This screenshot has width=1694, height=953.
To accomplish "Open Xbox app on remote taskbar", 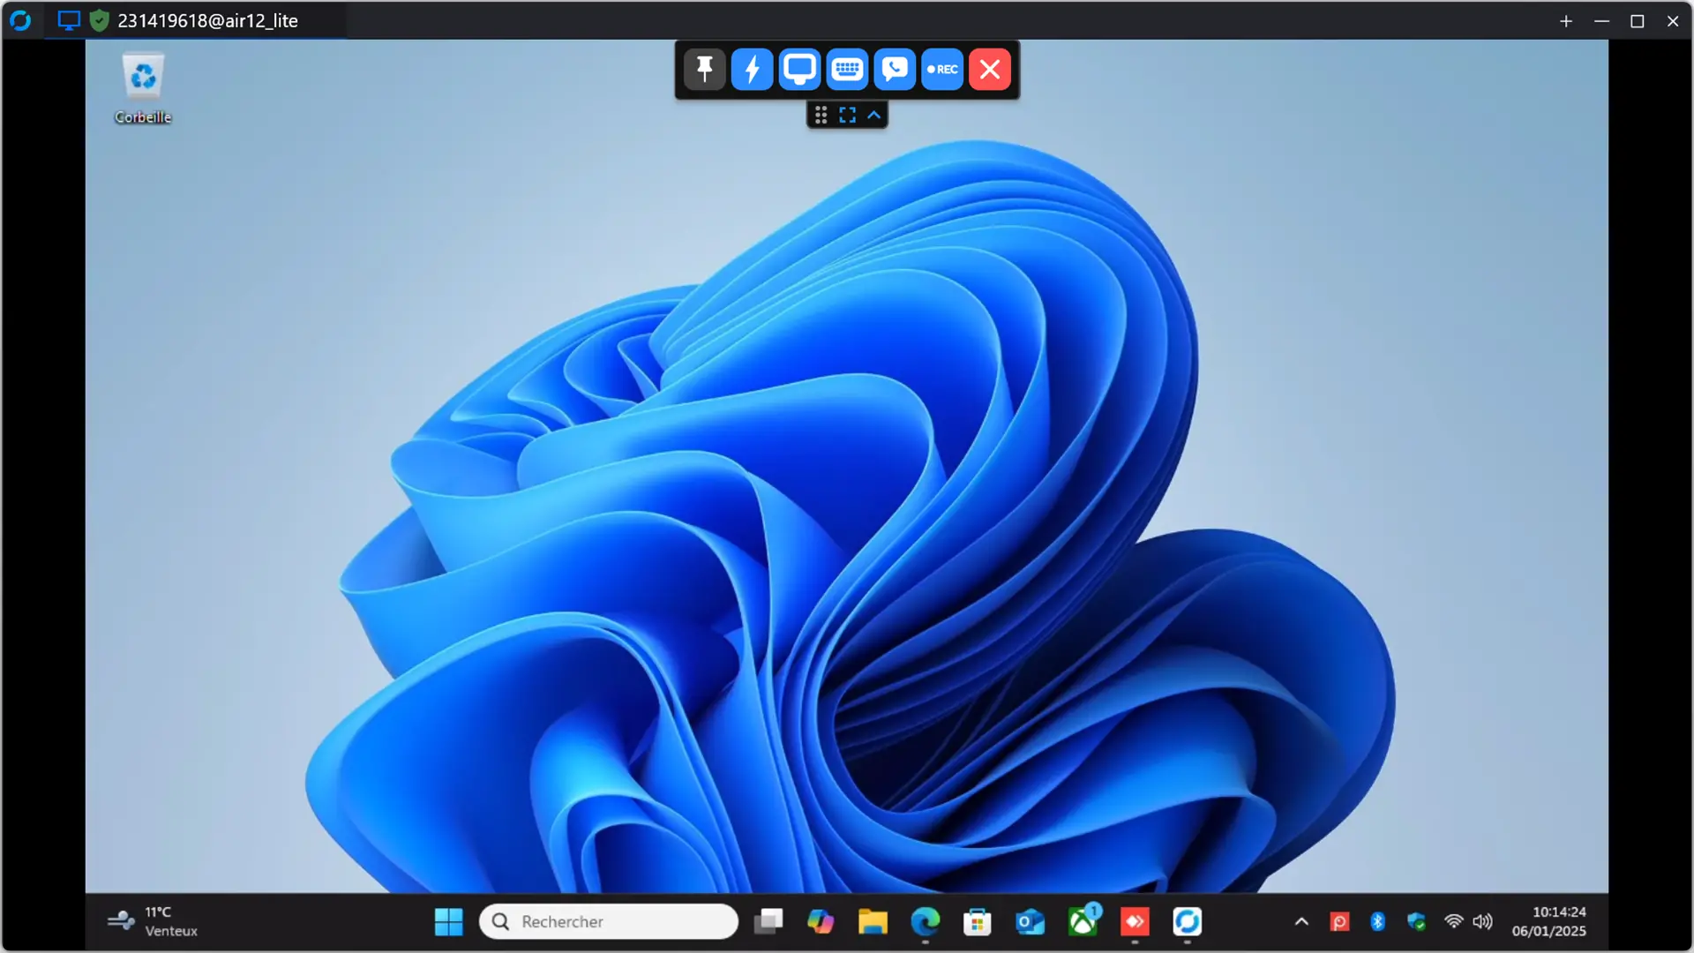I will point(1083,921).
